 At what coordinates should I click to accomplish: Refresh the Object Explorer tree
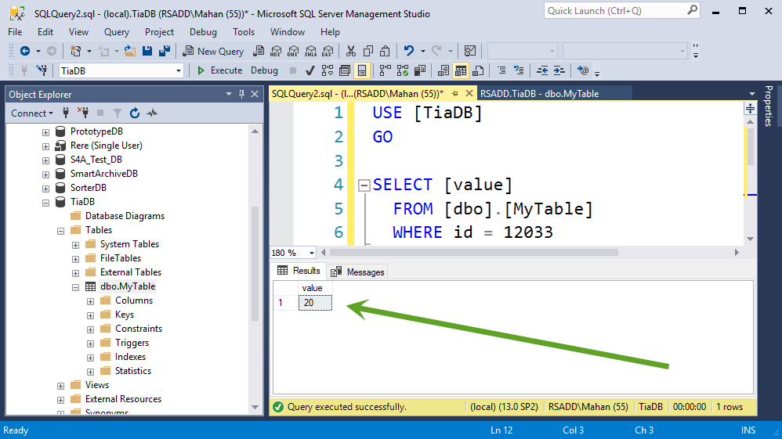tap(135, 113)
